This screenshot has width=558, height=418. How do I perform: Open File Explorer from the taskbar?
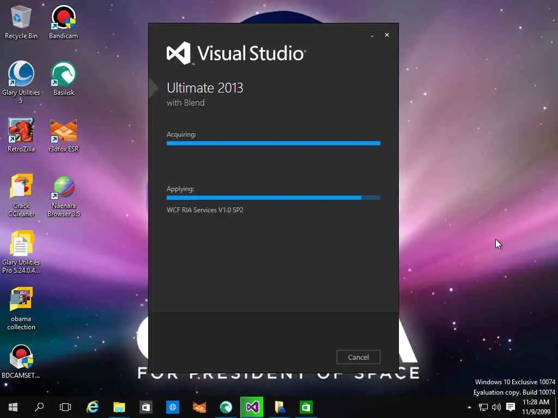point(119,407)
